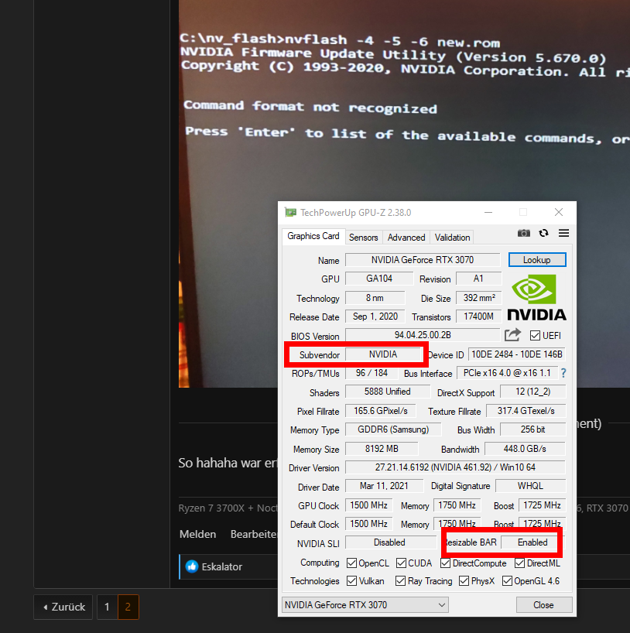Click the BIOS share/export arrow icon
The height and width of the screenshot is (633, 630).
pyautogui.click(x=513, y=335)
